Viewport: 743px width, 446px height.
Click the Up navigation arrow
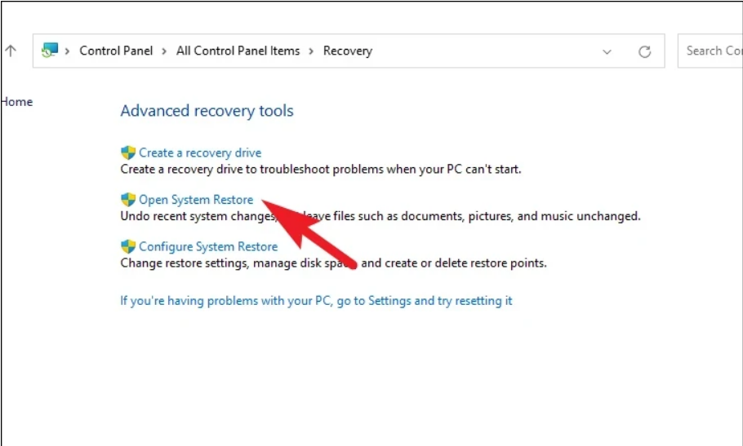[11, 51]
